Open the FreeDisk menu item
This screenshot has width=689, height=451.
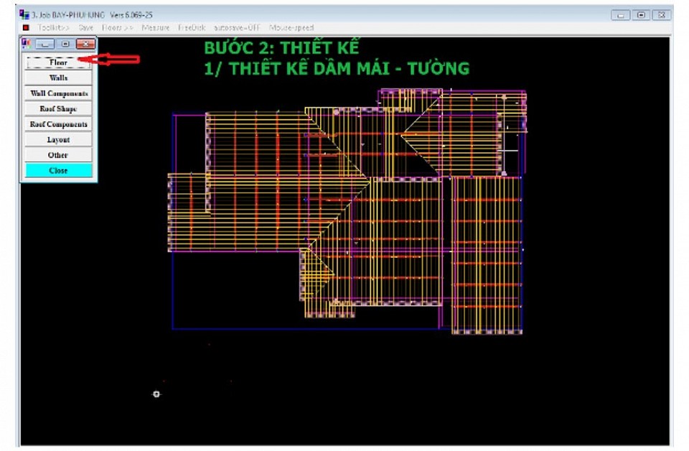coord(192,28)
